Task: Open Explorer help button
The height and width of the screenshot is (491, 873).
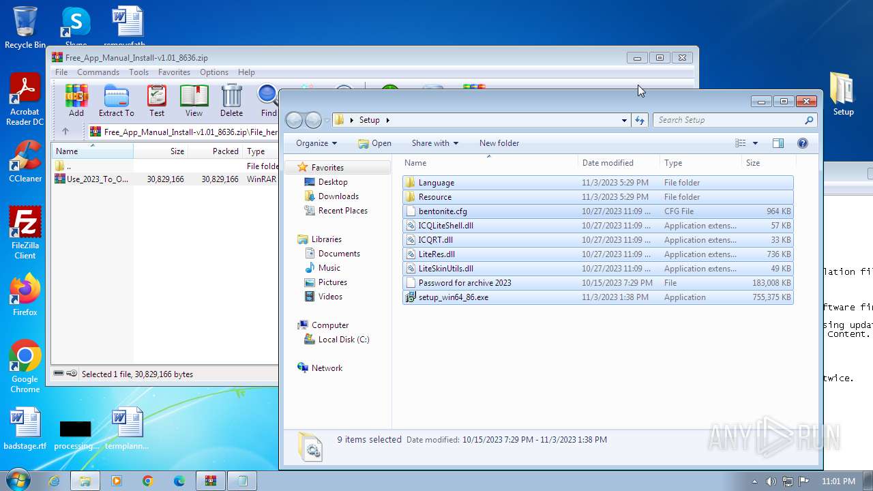Action: [803, 143]
